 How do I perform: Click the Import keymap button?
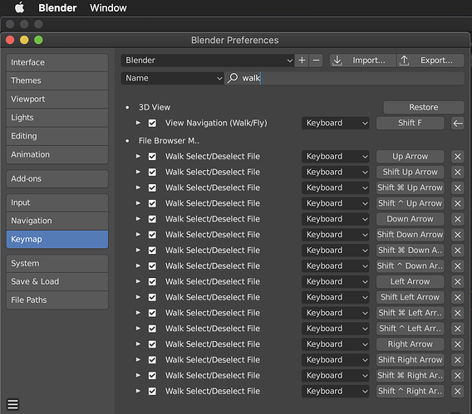coord(362,61)
